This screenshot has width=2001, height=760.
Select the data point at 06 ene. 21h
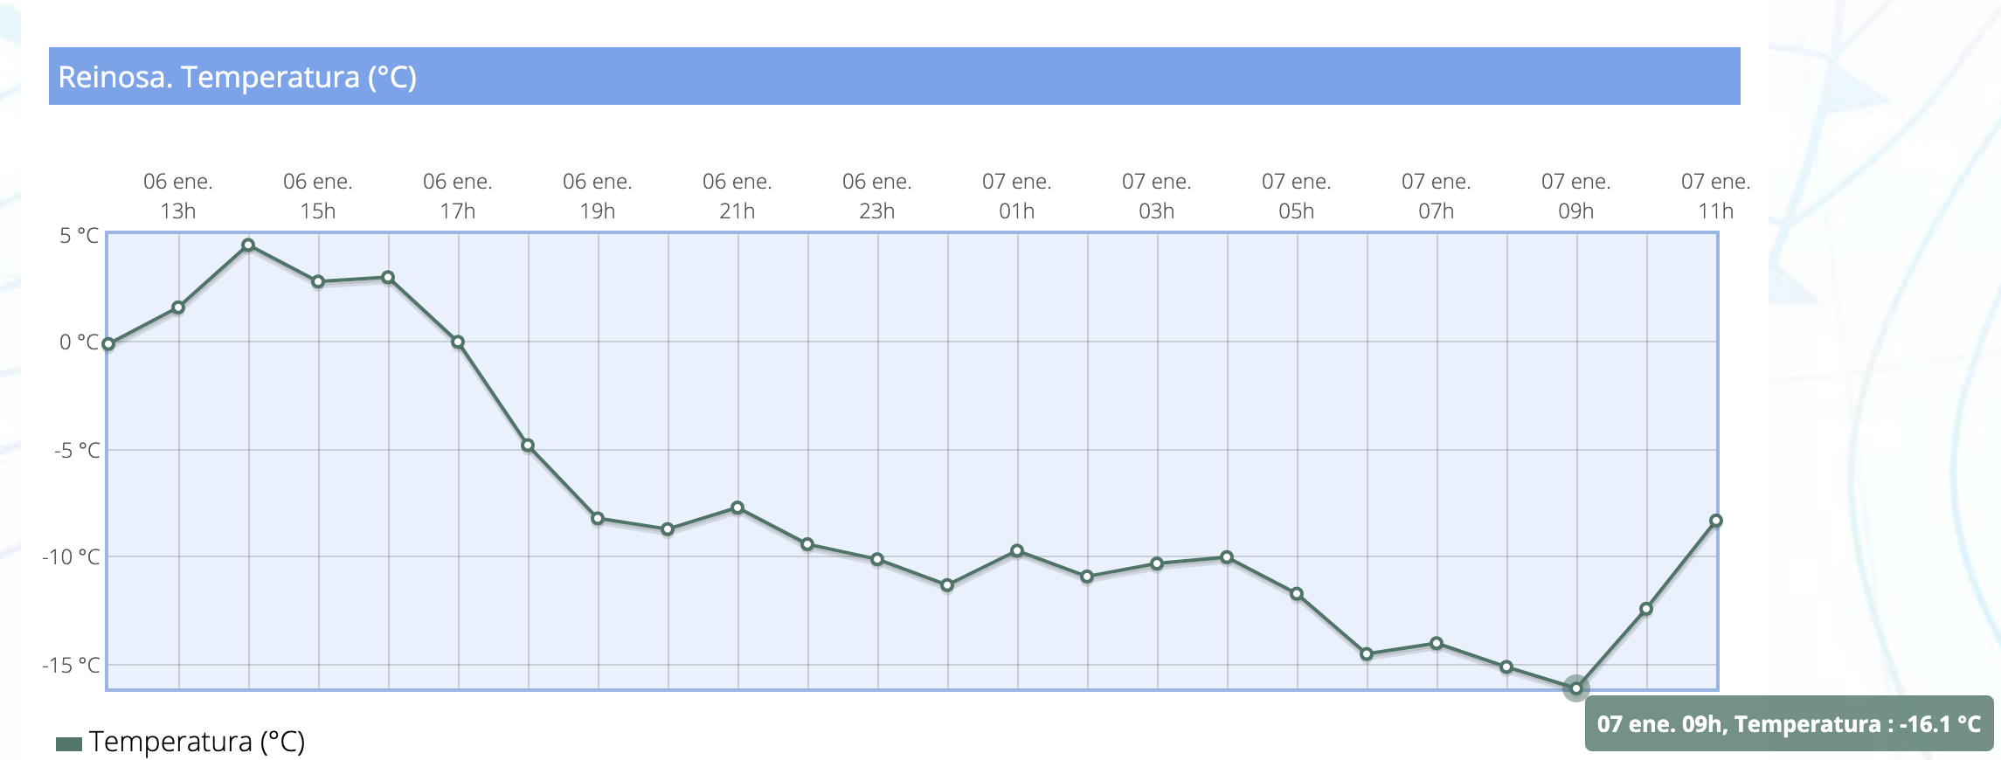(737, 508)
